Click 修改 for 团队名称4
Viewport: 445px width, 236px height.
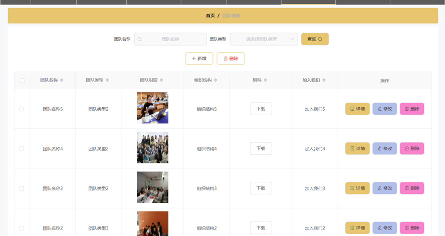point(384,149)
